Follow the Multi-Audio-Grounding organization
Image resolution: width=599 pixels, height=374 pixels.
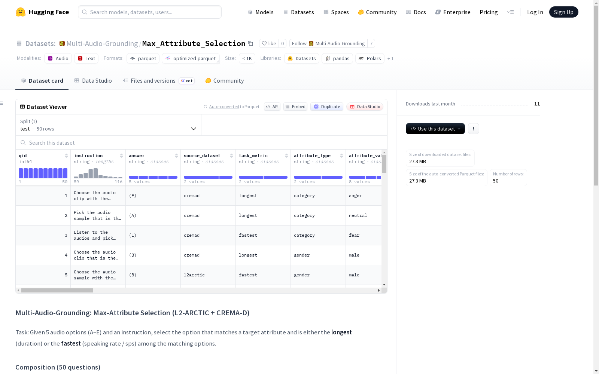(x=328, y=44)
